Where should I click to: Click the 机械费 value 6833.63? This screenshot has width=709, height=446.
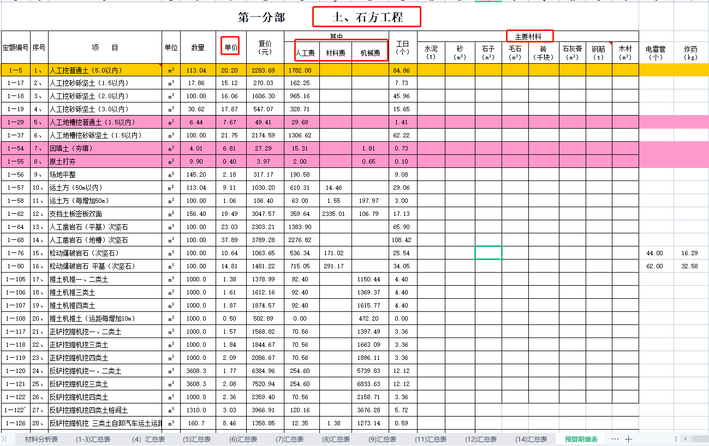pos(370,384)
